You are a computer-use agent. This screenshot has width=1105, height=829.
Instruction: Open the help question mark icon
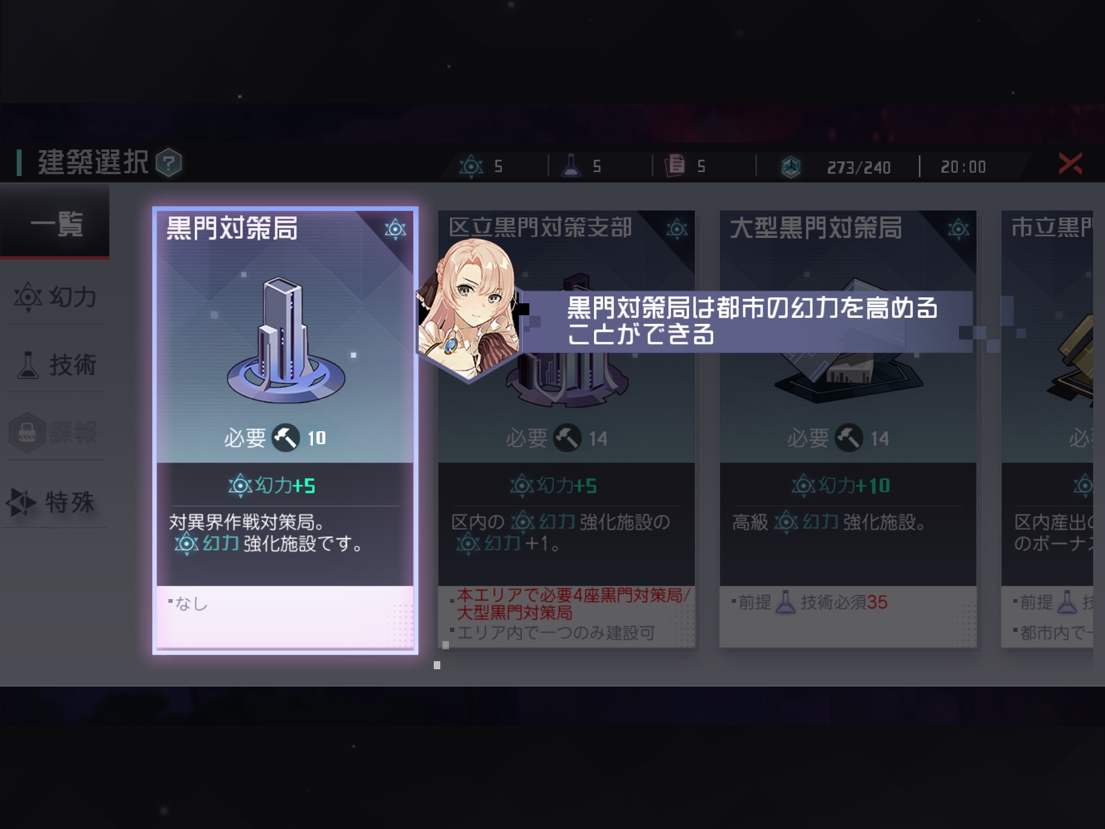[x=169, y=162]
